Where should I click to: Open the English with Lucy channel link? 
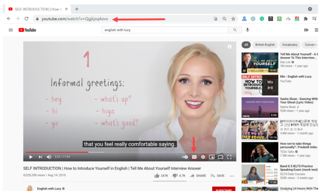49,189
